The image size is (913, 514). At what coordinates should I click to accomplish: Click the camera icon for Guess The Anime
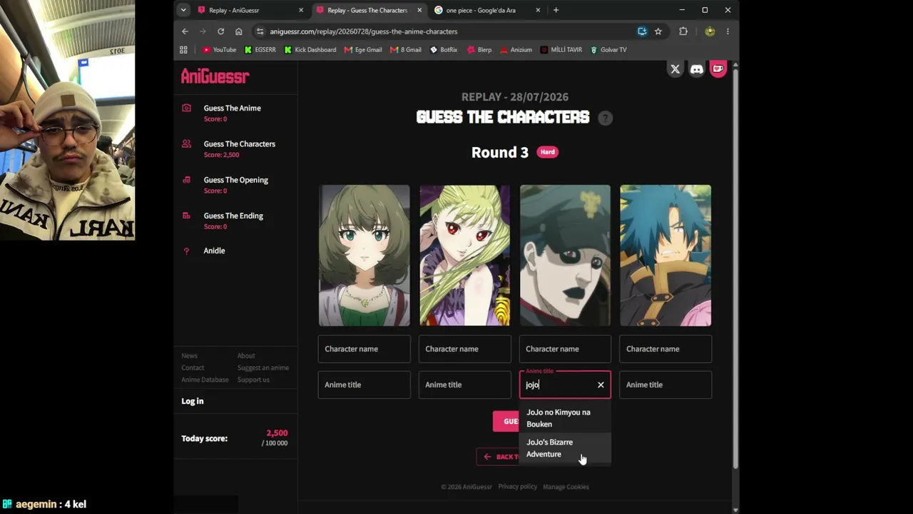pos(186,108)
